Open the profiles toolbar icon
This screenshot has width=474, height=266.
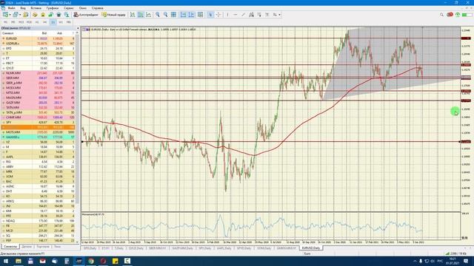[x=16, y=15]
